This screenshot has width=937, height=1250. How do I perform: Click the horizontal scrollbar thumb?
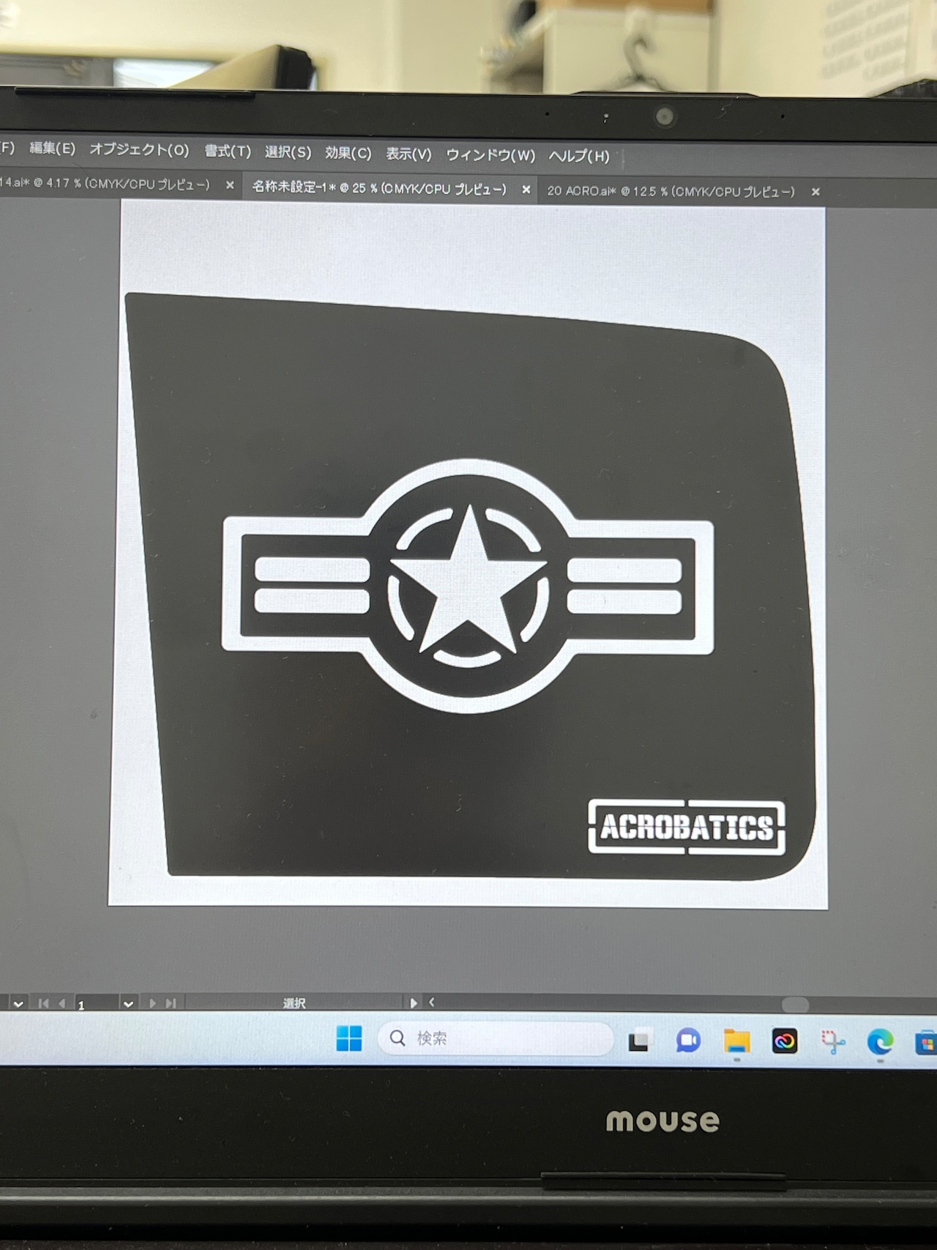click(x=795, y=1005)
